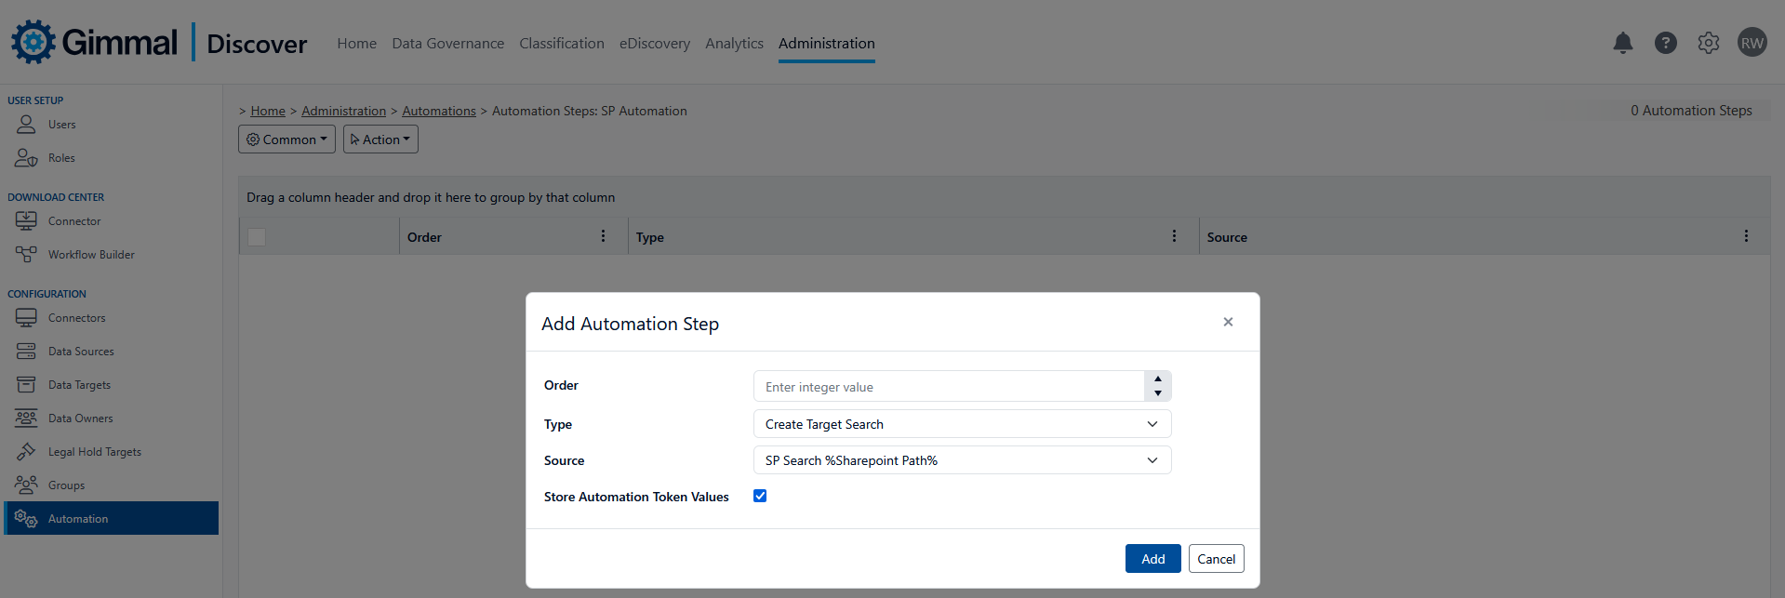
Task: Open Data Owners sidebar item
Action: coord(80,419)
